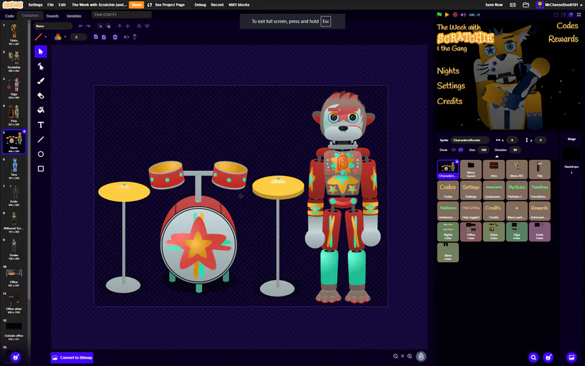Zoom in the costume canvas
The image size is (585, 366).
[409, 356]
